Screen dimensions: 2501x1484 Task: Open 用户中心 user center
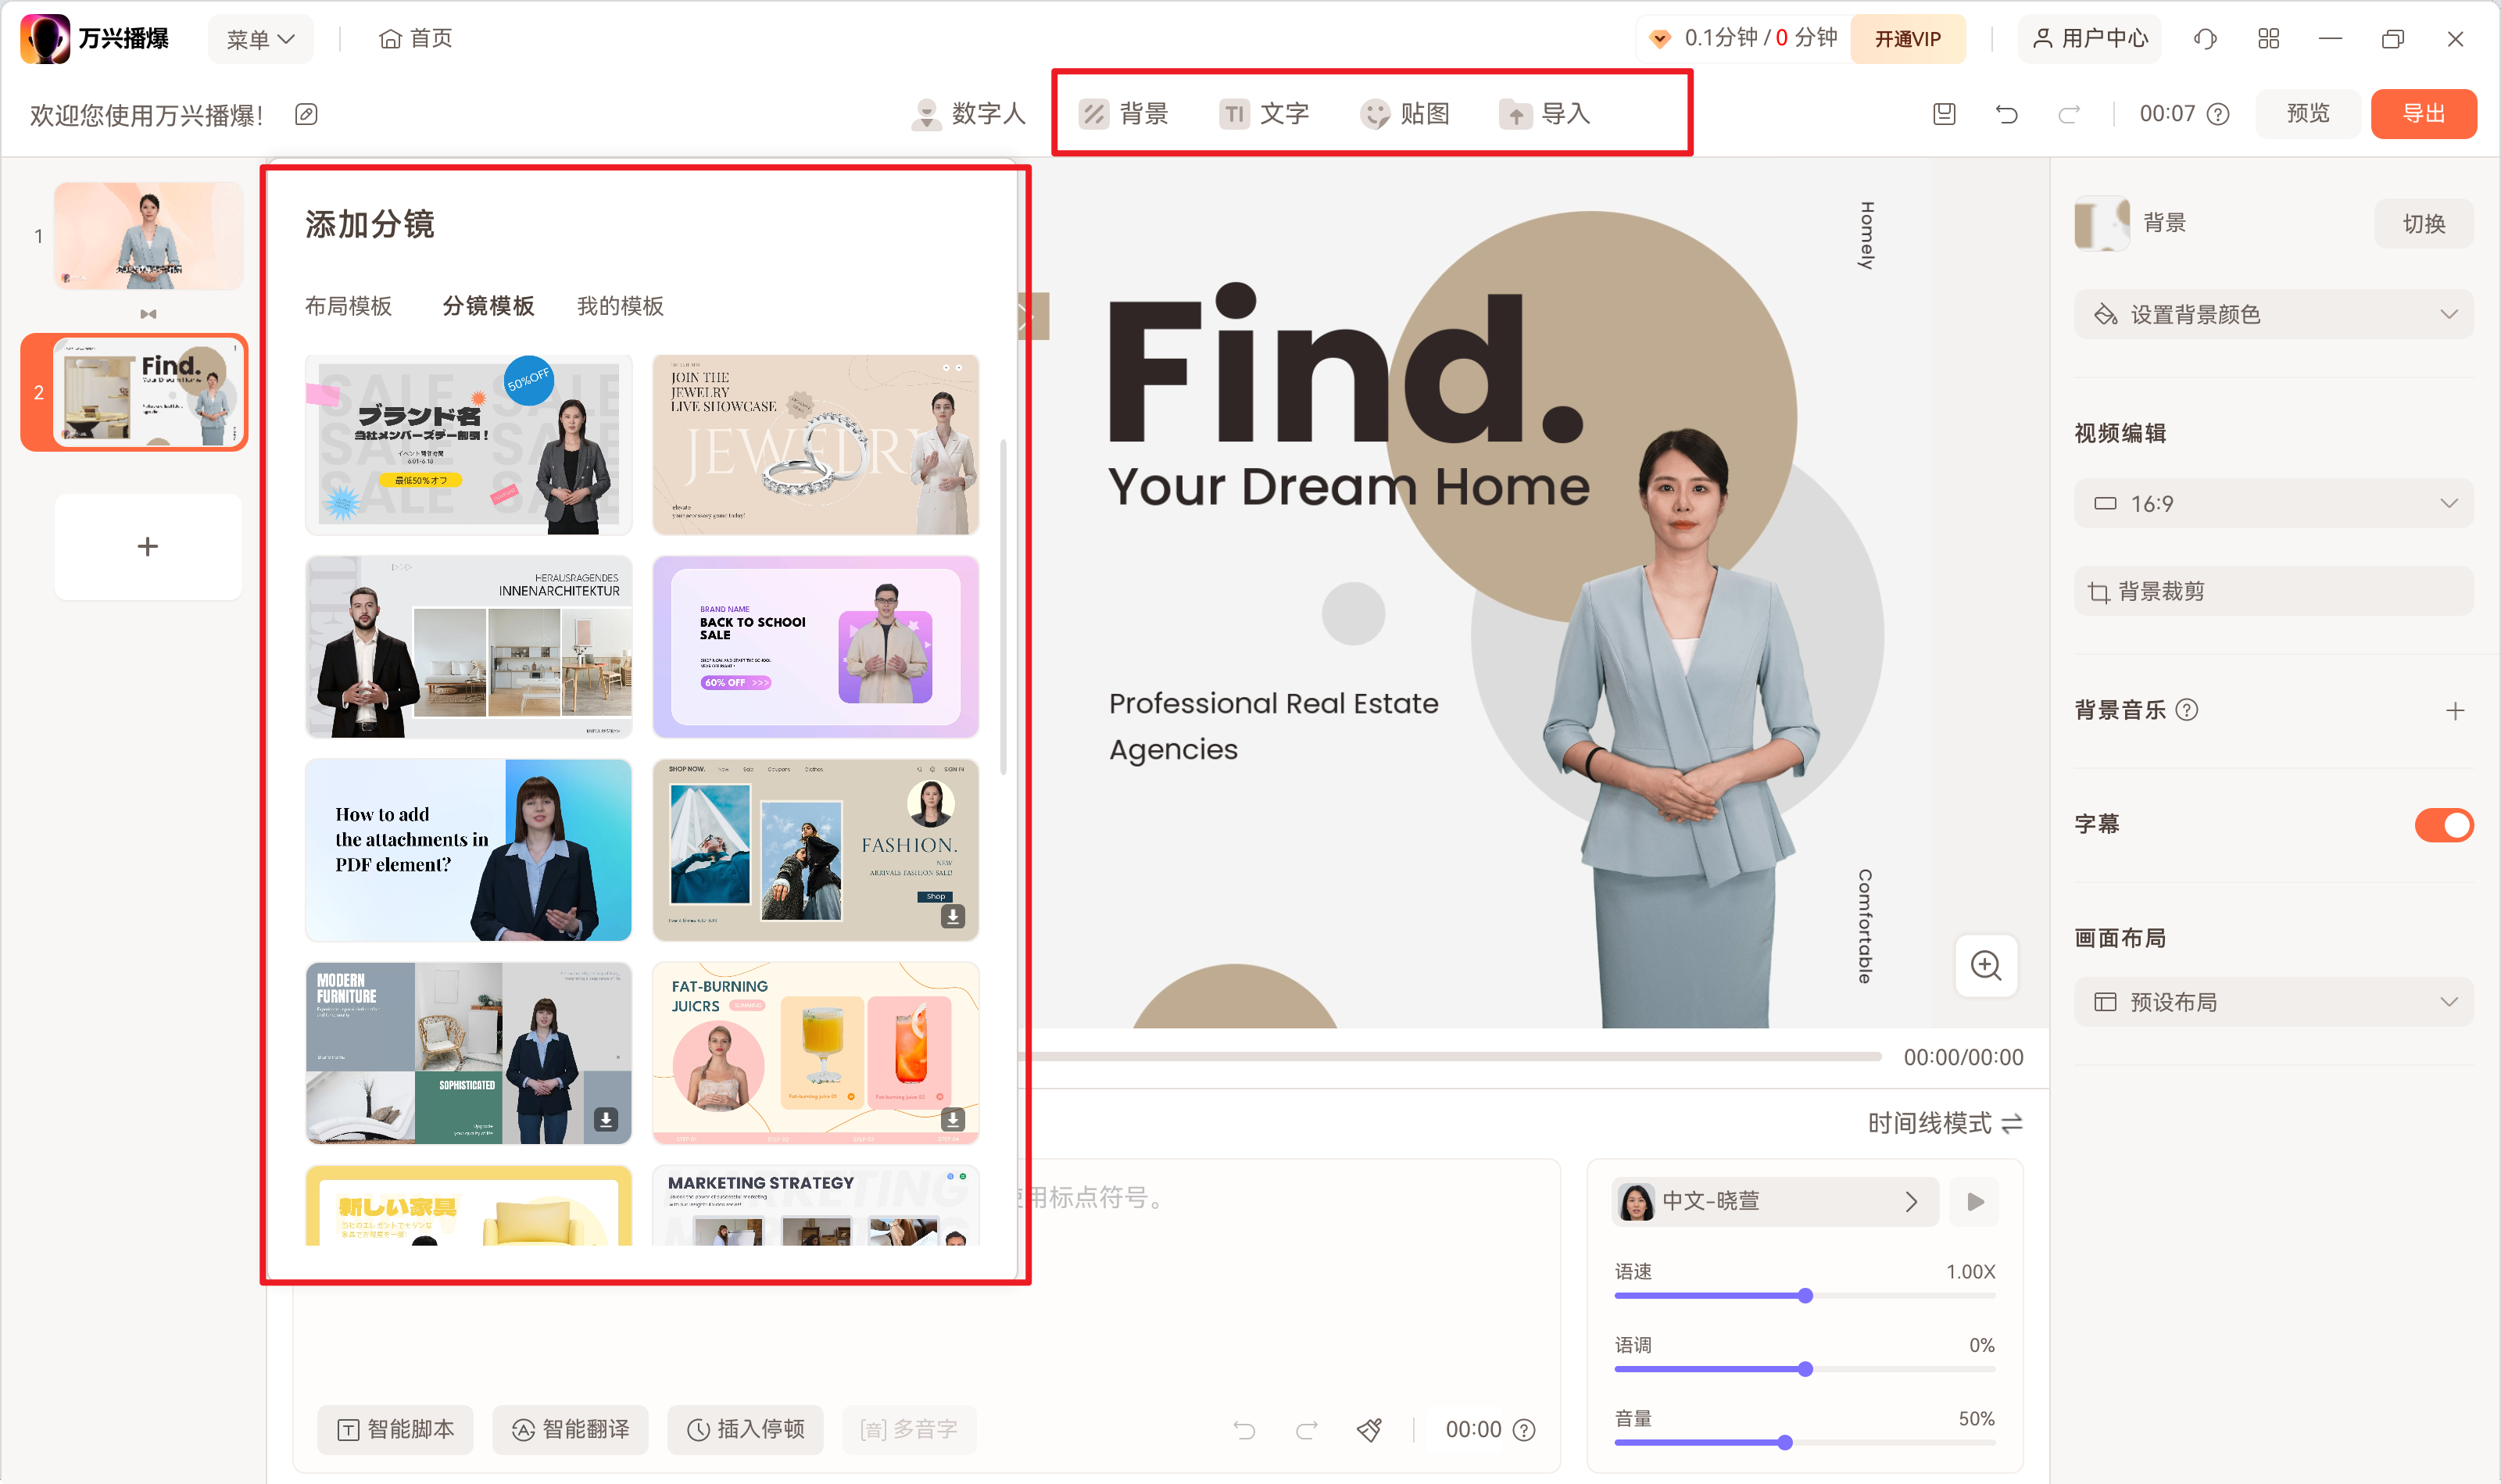coord(2089,38)
